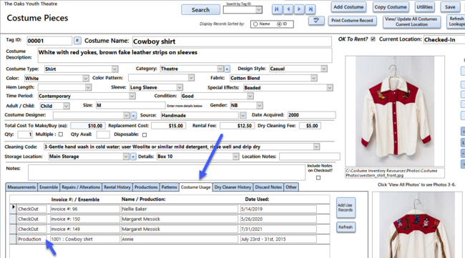The width and height of the screenshot is (465, 258).
Task: Open Patterns tab
Action: click(170, 187)
